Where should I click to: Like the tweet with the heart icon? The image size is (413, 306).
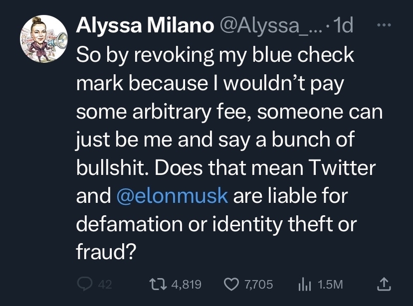click(231, 284)
